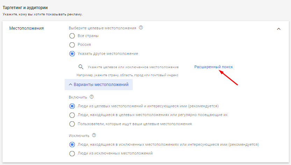Click the target location search field
The height and width of the screenshot is (165, 291).
(133, 67)
